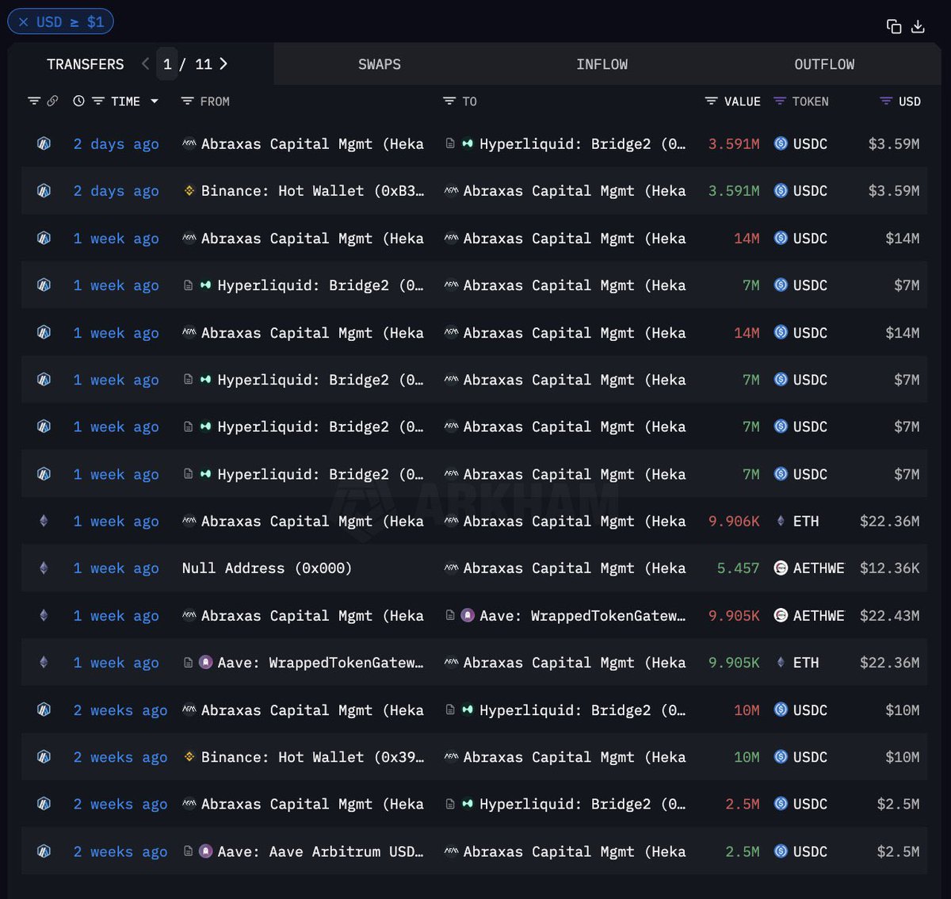Toggle the TIME sort arrow
This screenshot has width=951, height=899.
(155, 101)
